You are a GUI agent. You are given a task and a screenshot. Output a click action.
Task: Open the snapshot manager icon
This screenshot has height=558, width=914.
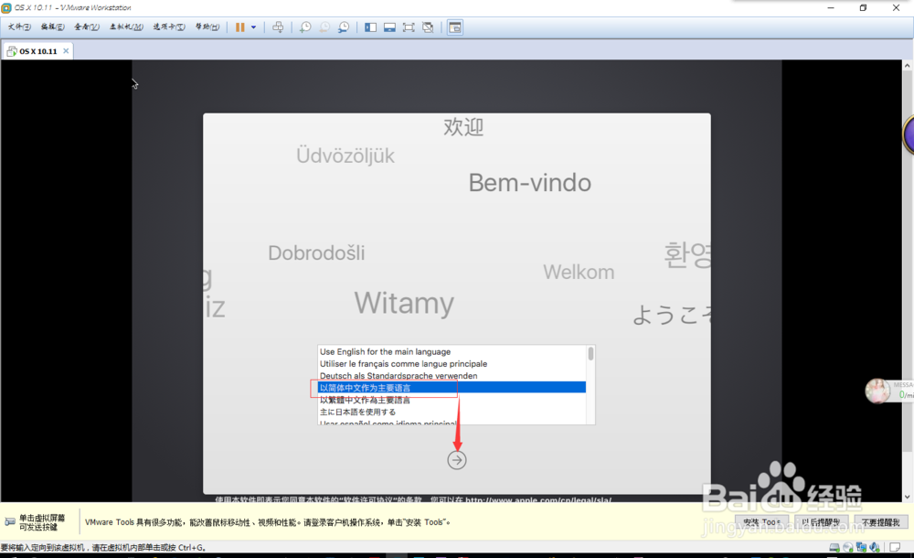[344, 27]
